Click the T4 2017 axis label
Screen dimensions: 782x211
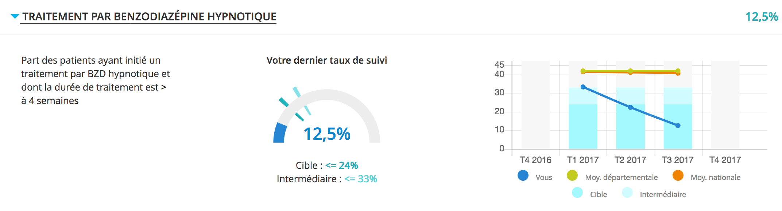point(725,160)
